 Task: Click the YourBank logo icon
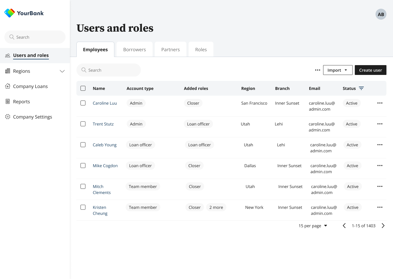pyautogui.click(x=9, y=13)
